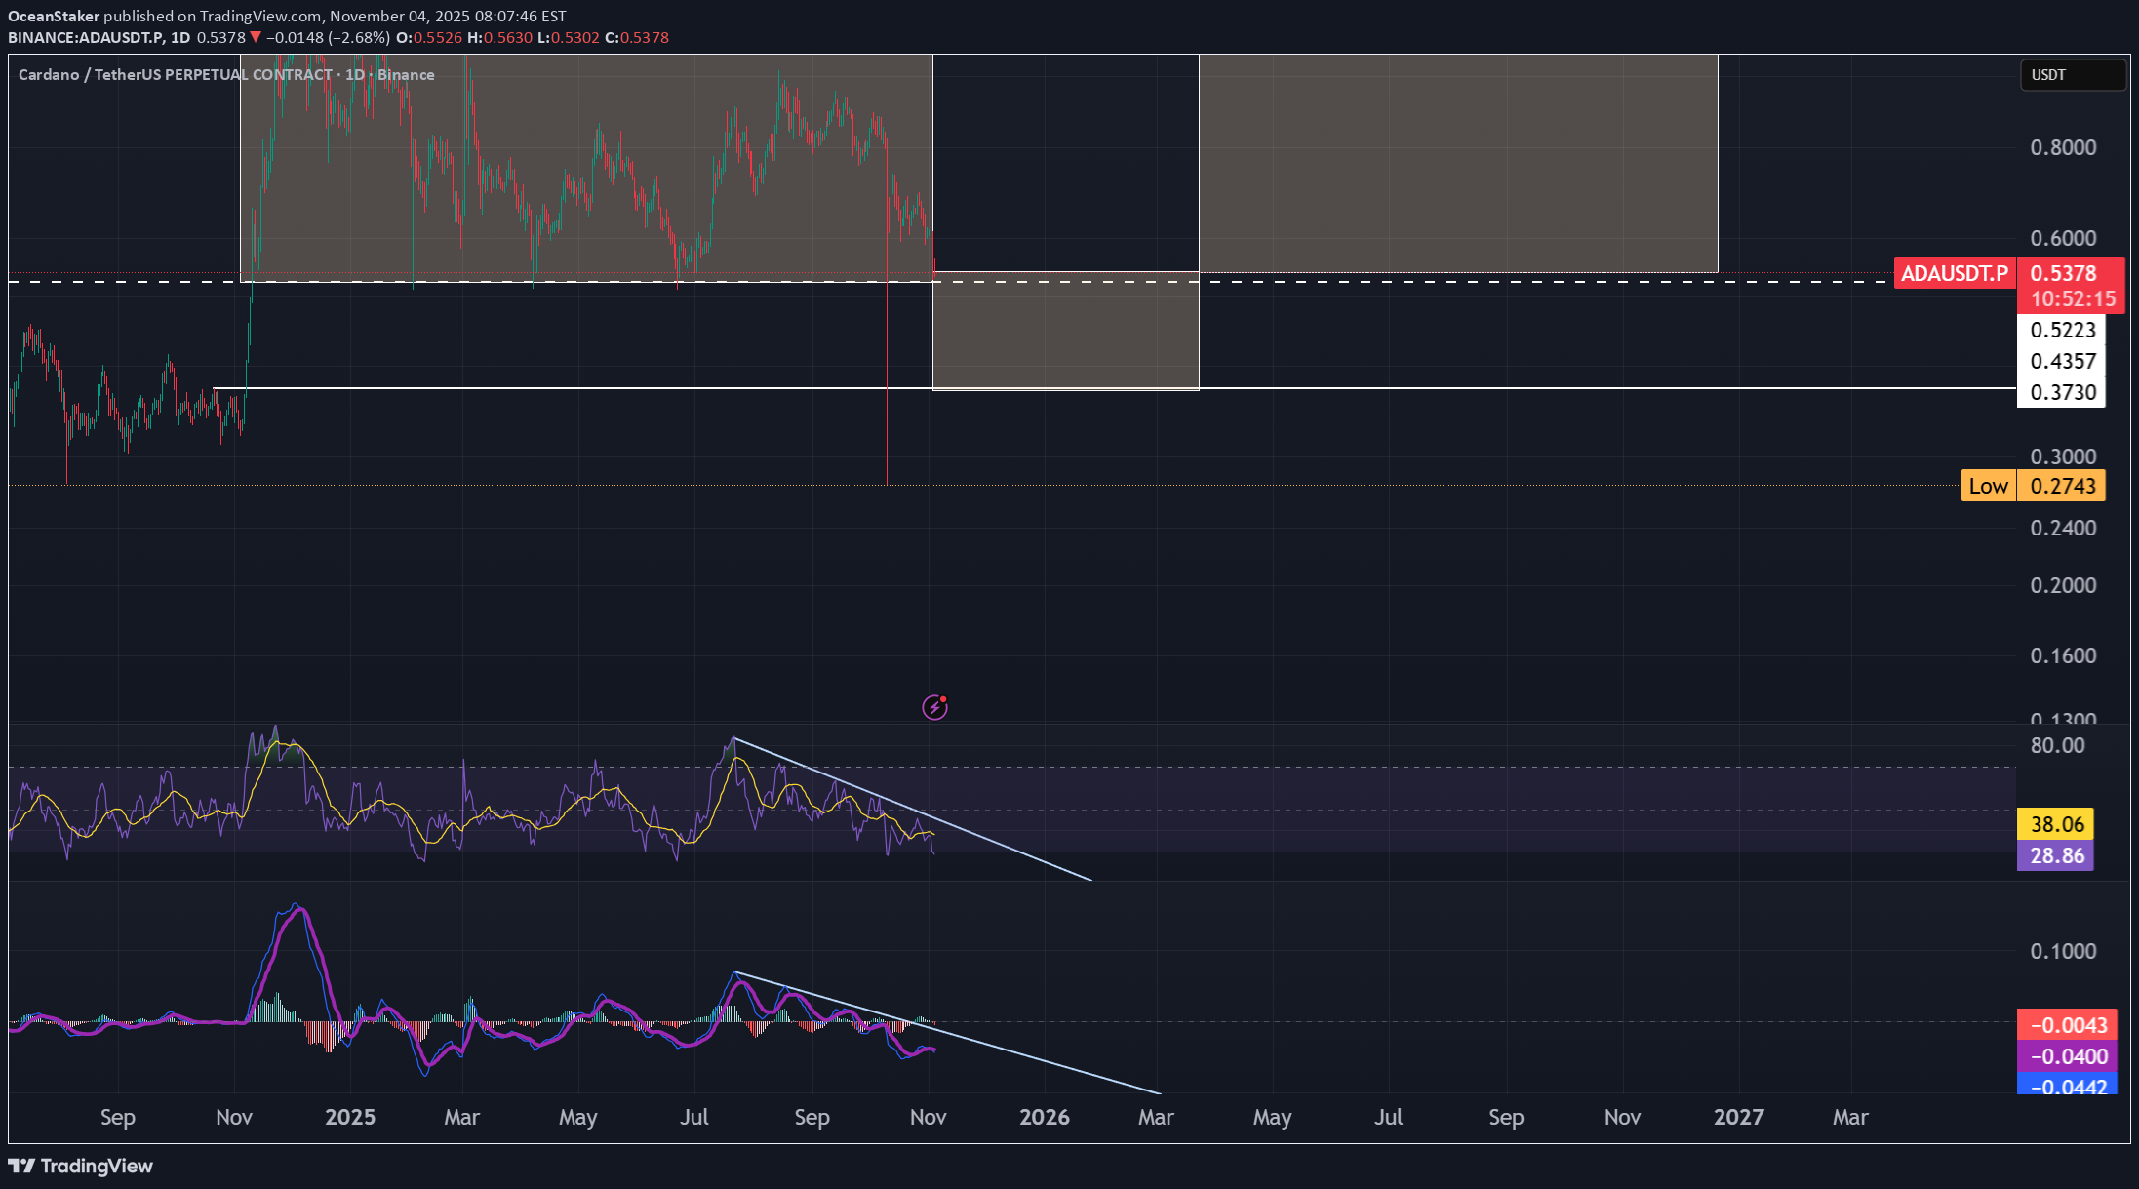The height and width of the screenshot is (1189, 2139).
Task: Click the 0.3730 horizontal line price label
Action: pos(2062,392)
